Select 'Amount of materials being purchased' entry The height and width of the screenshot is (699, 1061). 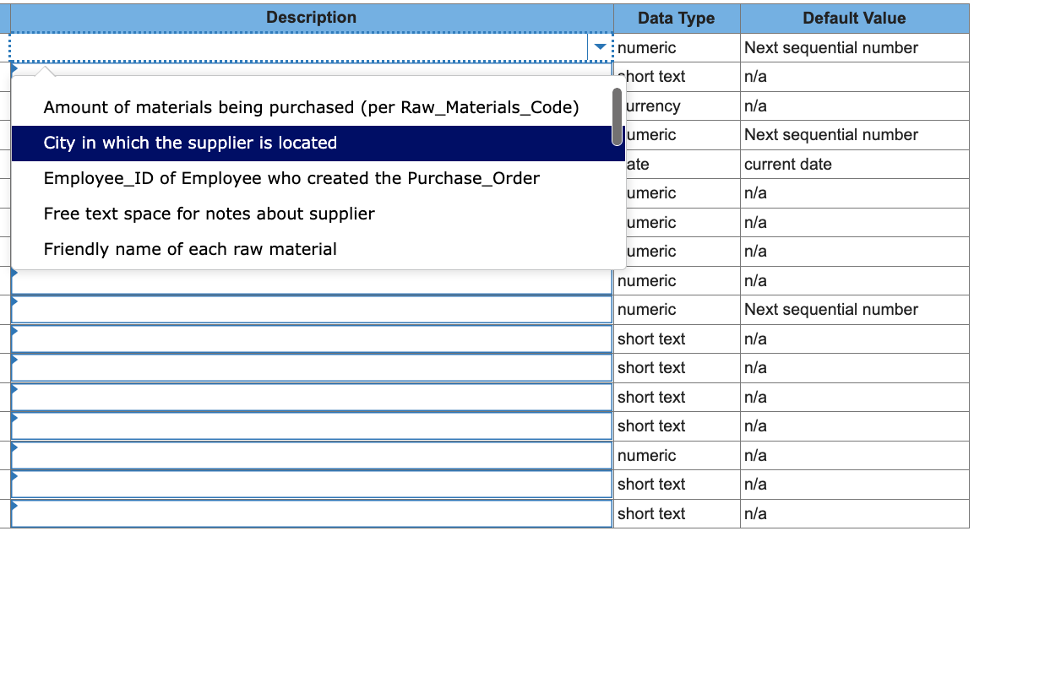[x=310, y=107]
